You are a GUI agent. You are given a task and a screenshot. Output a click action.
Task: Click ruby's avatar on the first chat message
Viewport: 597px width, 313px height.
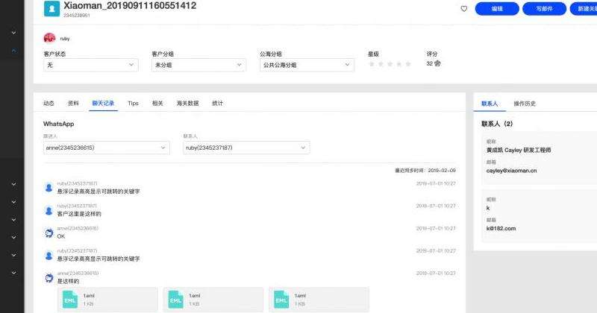[49, 187]
